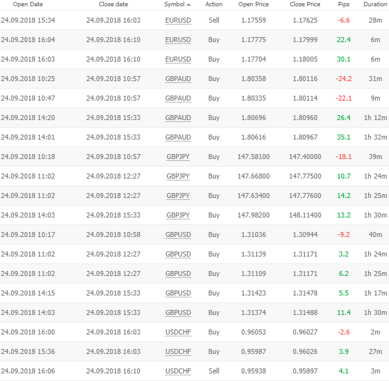The width and height of the screenshot is (389, 381).
Task: Select open date 24.09.2018 15:34
Action: (28, 20)
